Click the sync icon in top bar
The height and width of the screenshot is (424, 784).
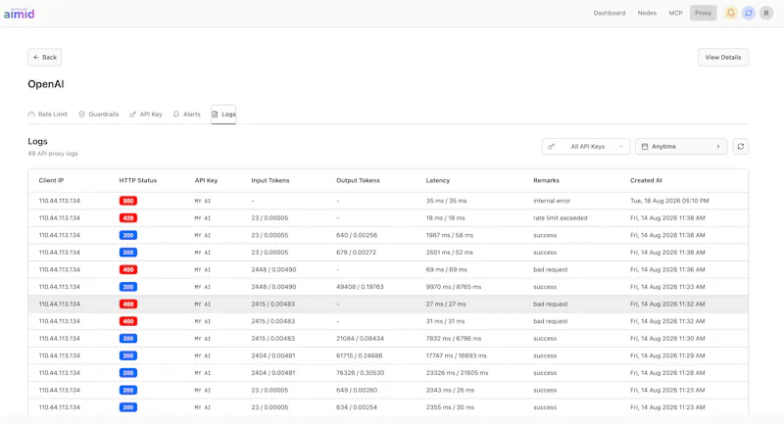pos(749,13)
